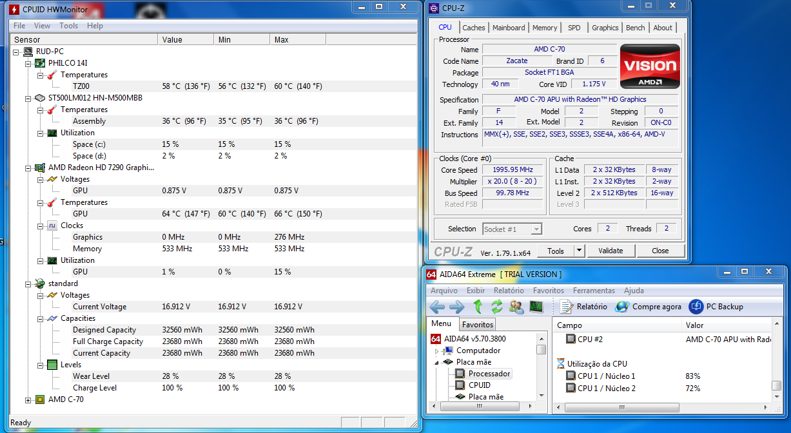The image size is (791, 433).
Task: Click the Capacities chart icon
Action: tap(52, 318)
